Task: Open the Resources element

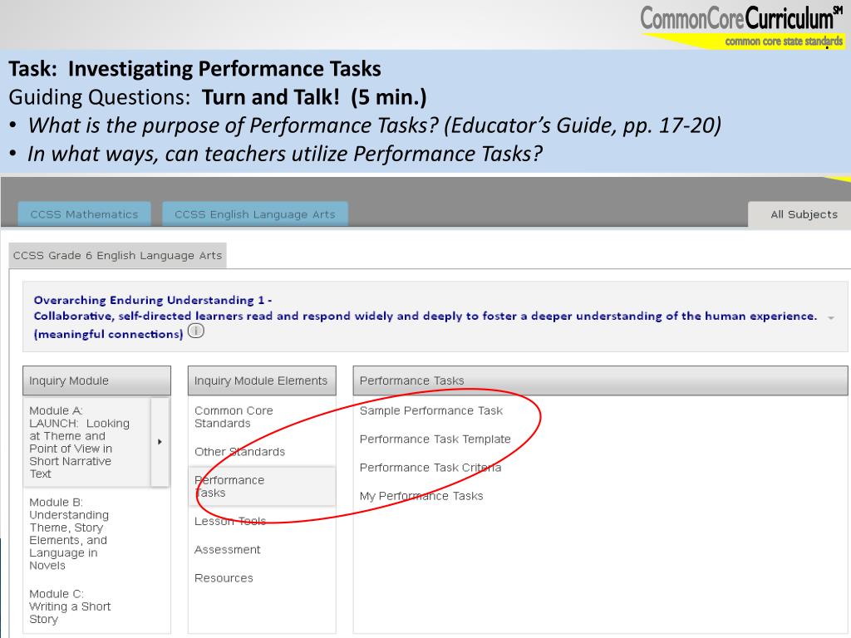Action: [x=224, y=578]
